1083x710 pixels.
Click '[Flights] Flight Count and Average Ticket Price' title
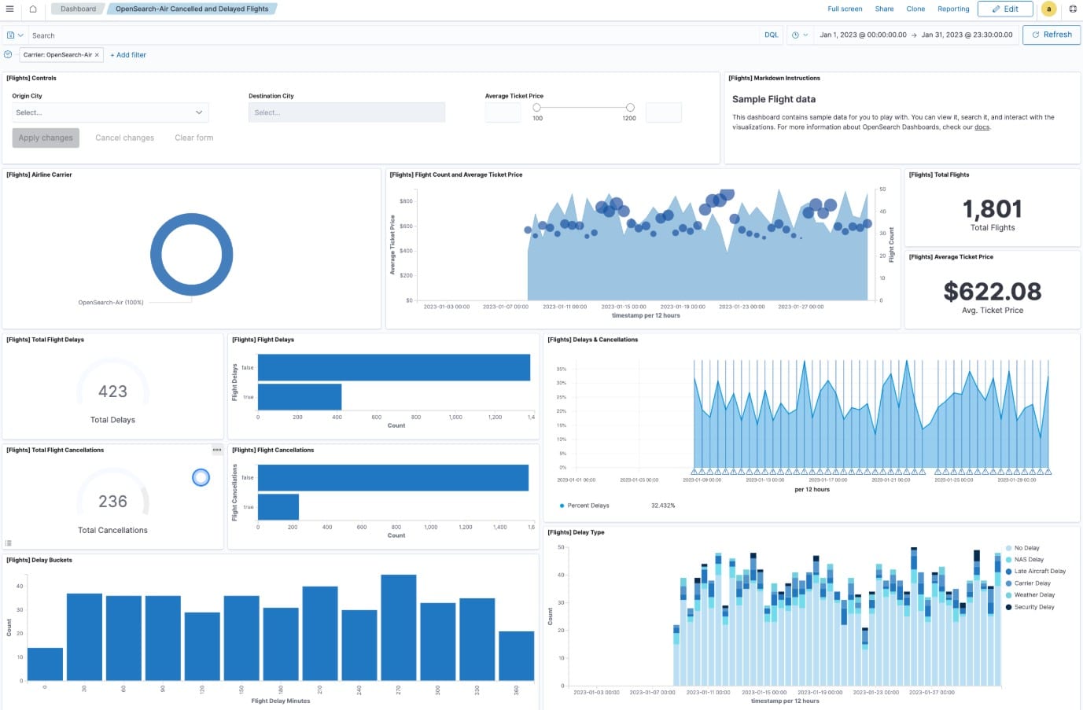click(x=456, y=175)
